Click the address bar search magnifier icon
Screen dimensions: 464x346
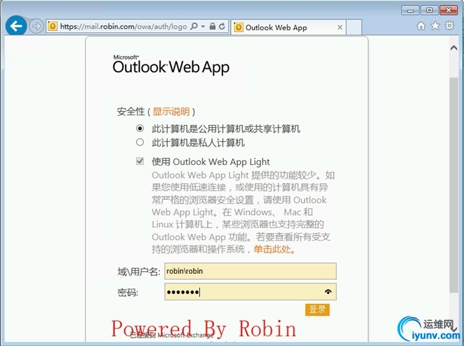tap(194, 26)
